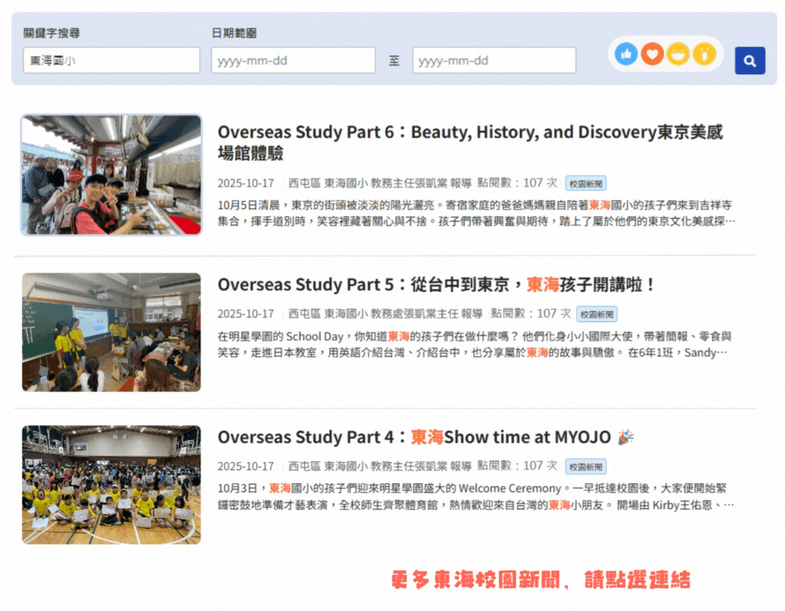Open the end date range field
Image resolution: width=785 pixels, height=611 pixels.
click(x=494, y=60)
